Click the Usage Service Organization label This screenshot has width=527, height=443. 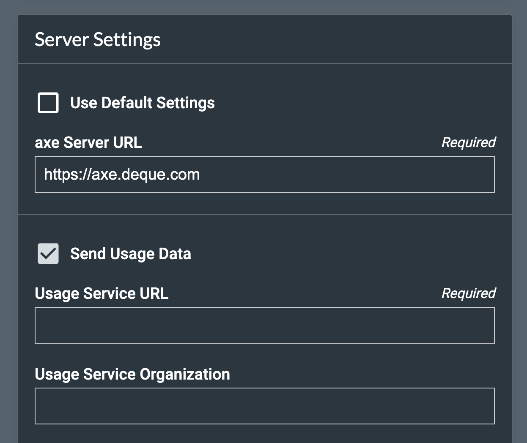(x=132, y=374)
